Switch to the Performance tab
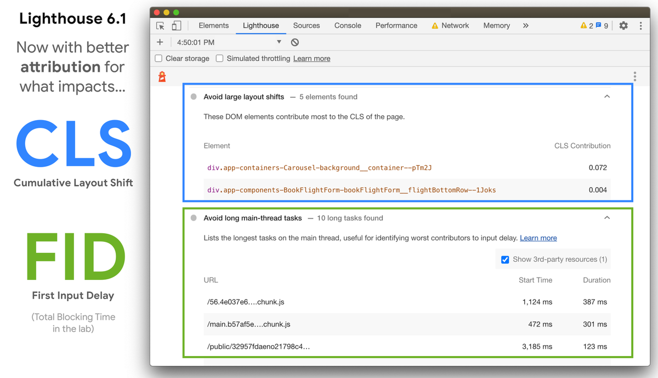Screen dimensions: 658x378 tap(396, 25)
